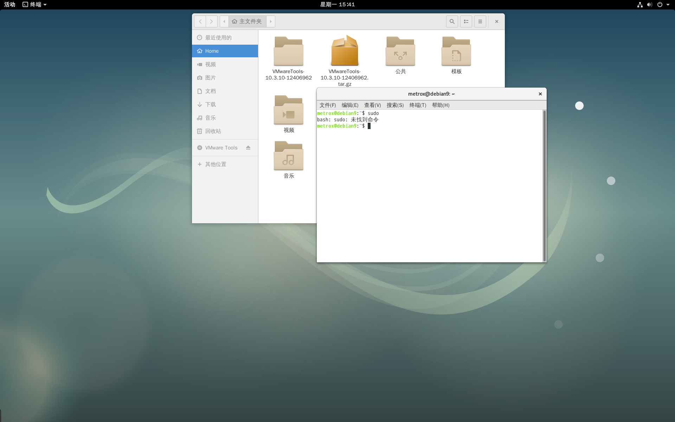Open 其他位置 in the sidebar

point(225,164)
